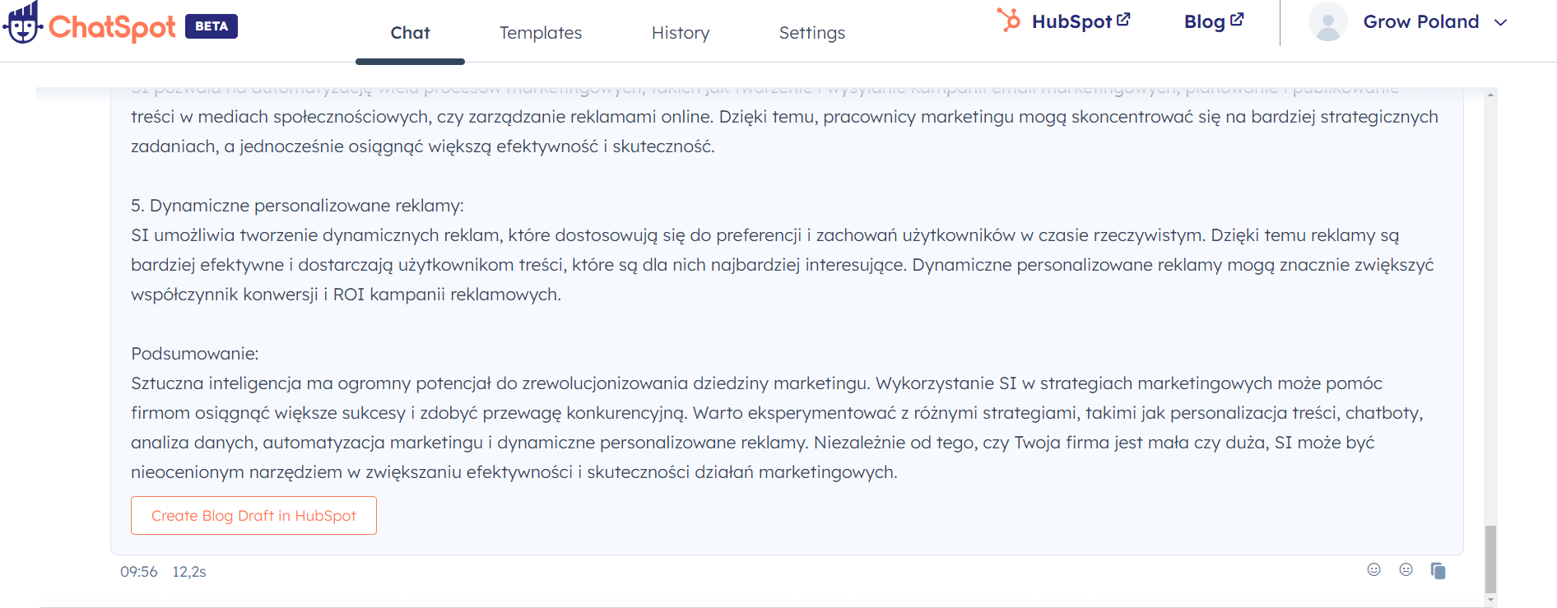Click the ChatSpot wordmark
The height and width of the screenshot is (608, 1557).
coord(112,27)
